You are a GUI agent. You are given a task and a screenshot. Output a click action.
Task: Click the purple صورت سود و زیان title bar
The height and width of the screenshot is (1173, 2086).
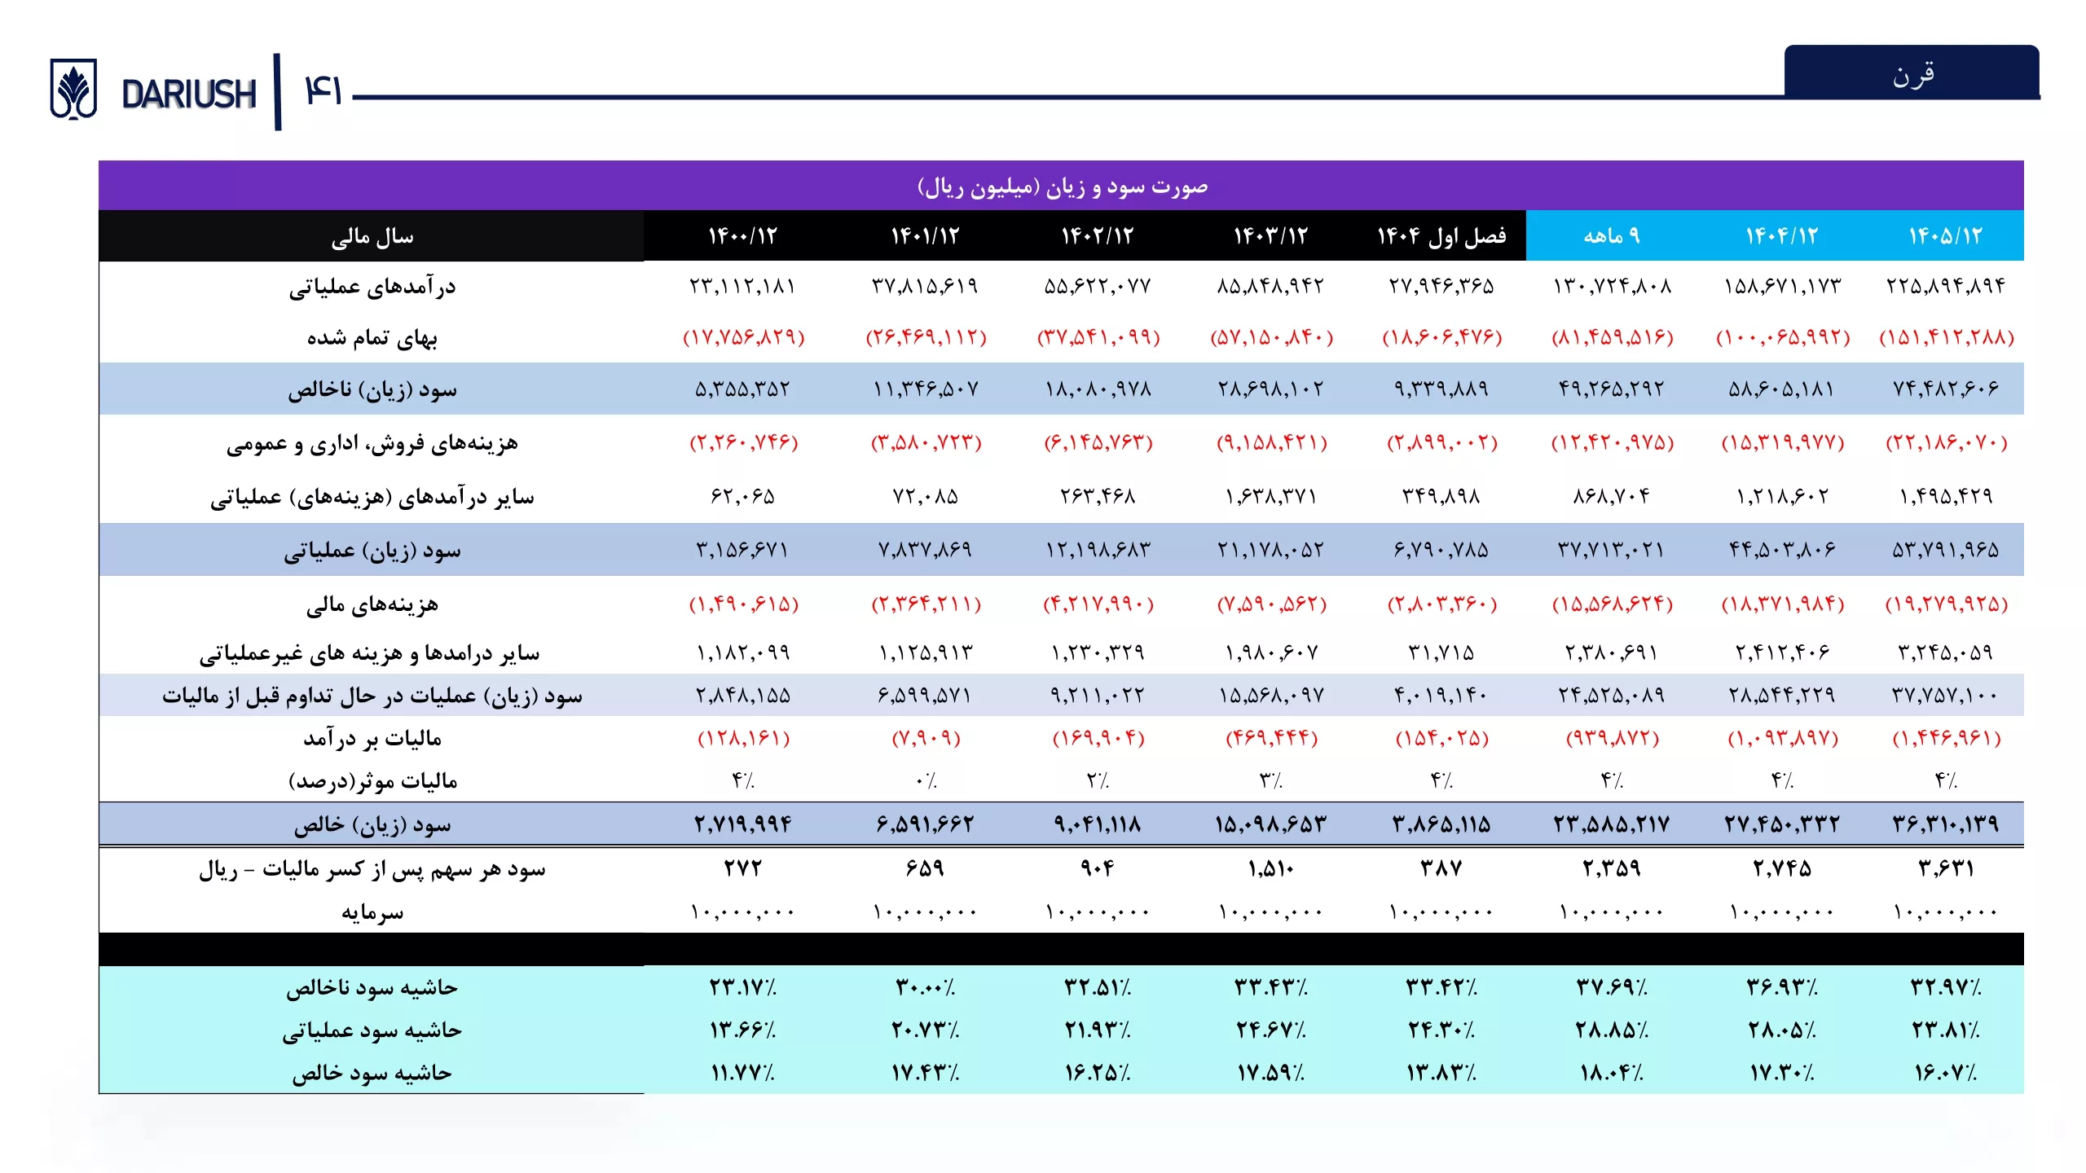1061,187
